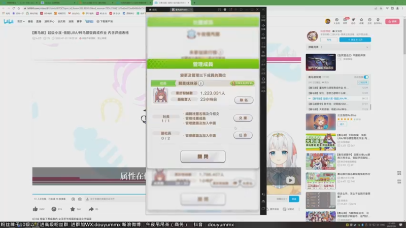Open 游戏中心 in bilibili navigation
Viewport: 406px width, 228px height.
coord(49,21)
